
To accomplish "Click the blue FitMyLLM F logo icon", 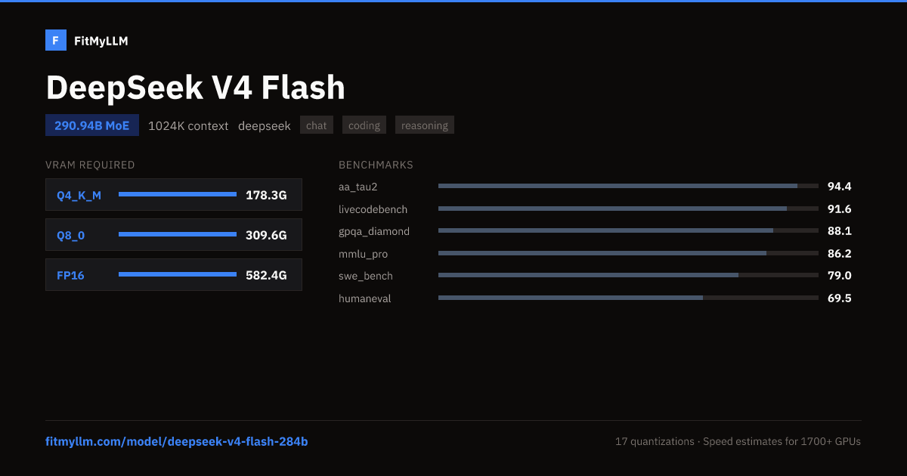I will pos(56,40).
